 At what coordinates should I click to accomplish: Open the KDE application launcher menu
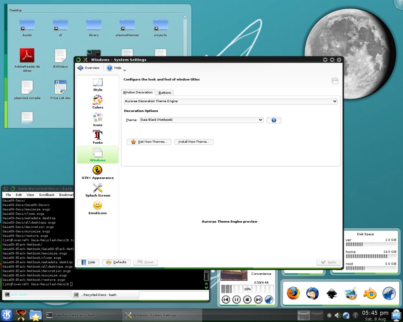tap(7, 315)
